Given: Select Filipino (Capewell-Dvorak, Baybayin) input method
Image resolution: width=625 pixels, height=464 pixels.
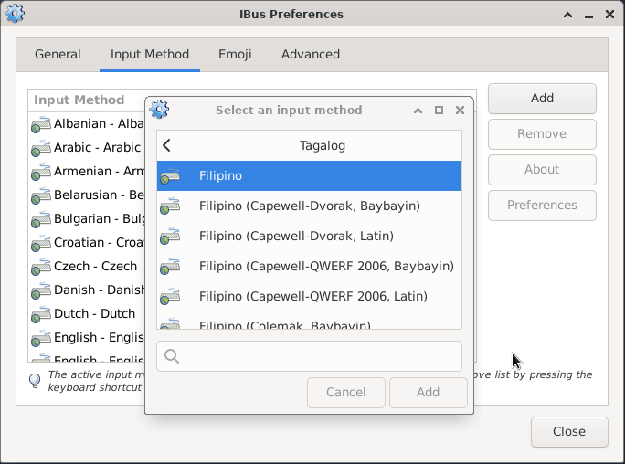Looking at the screenshot, I should 309,206.
